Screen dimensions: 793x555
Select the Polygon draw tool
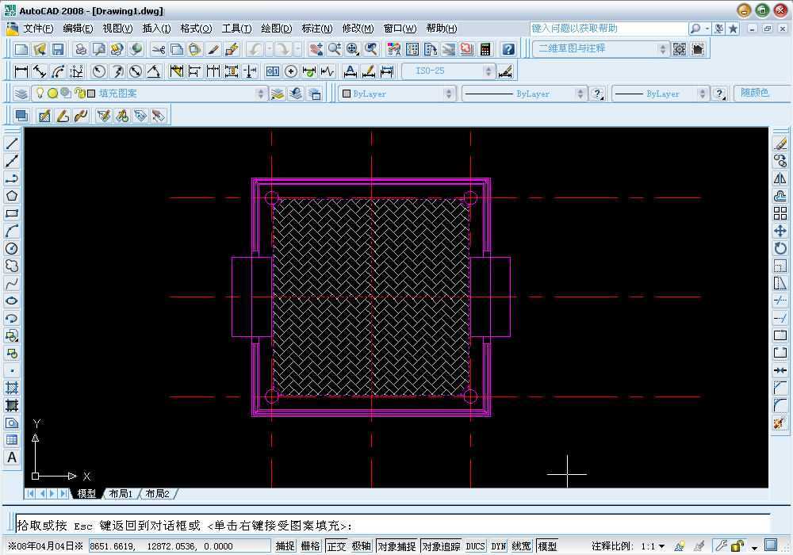point(12,196)
